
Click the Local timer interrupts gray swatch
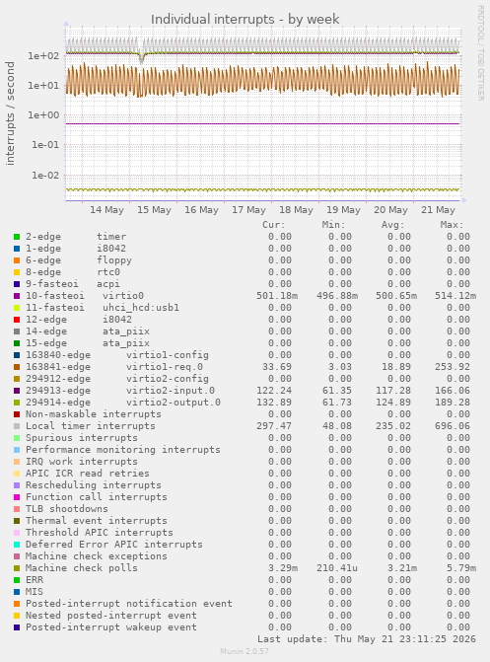point(17,426)
